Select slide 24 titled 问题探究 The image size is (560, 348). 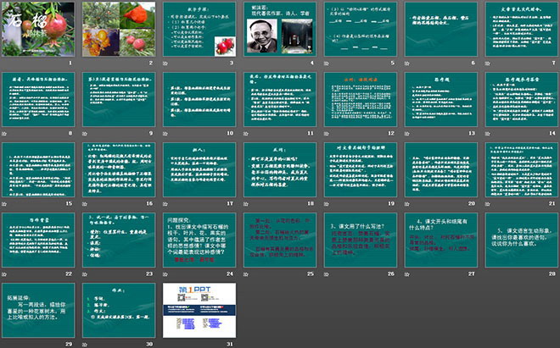199,240
